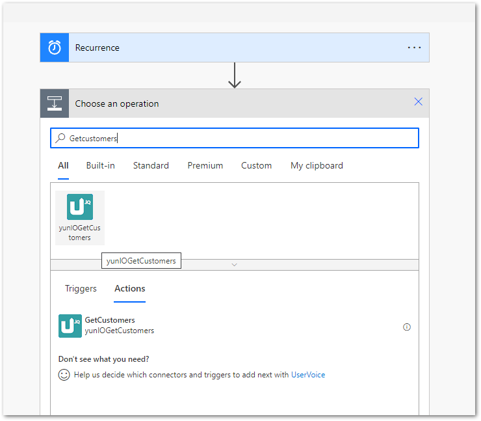Choose the GetCustomers action title
The height and width of the screenshot is (421, 481).
click(110, 320)
